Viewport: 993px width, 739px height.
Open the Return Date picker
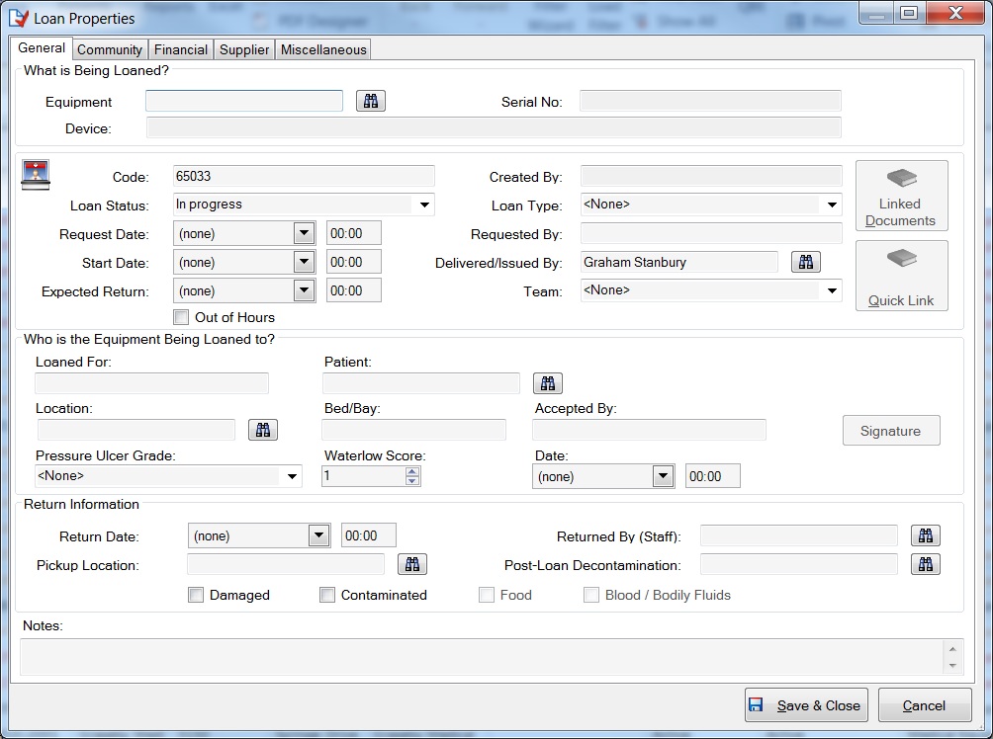319,535
